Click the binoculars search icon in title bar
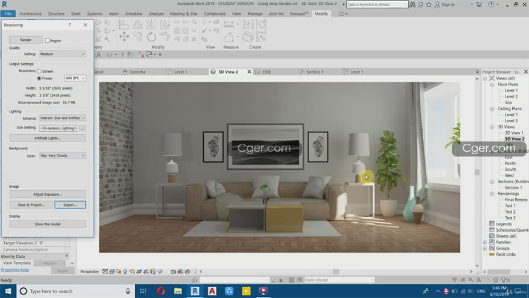Image resolution: width=529 pixels, height=298 pixels. 412,5
